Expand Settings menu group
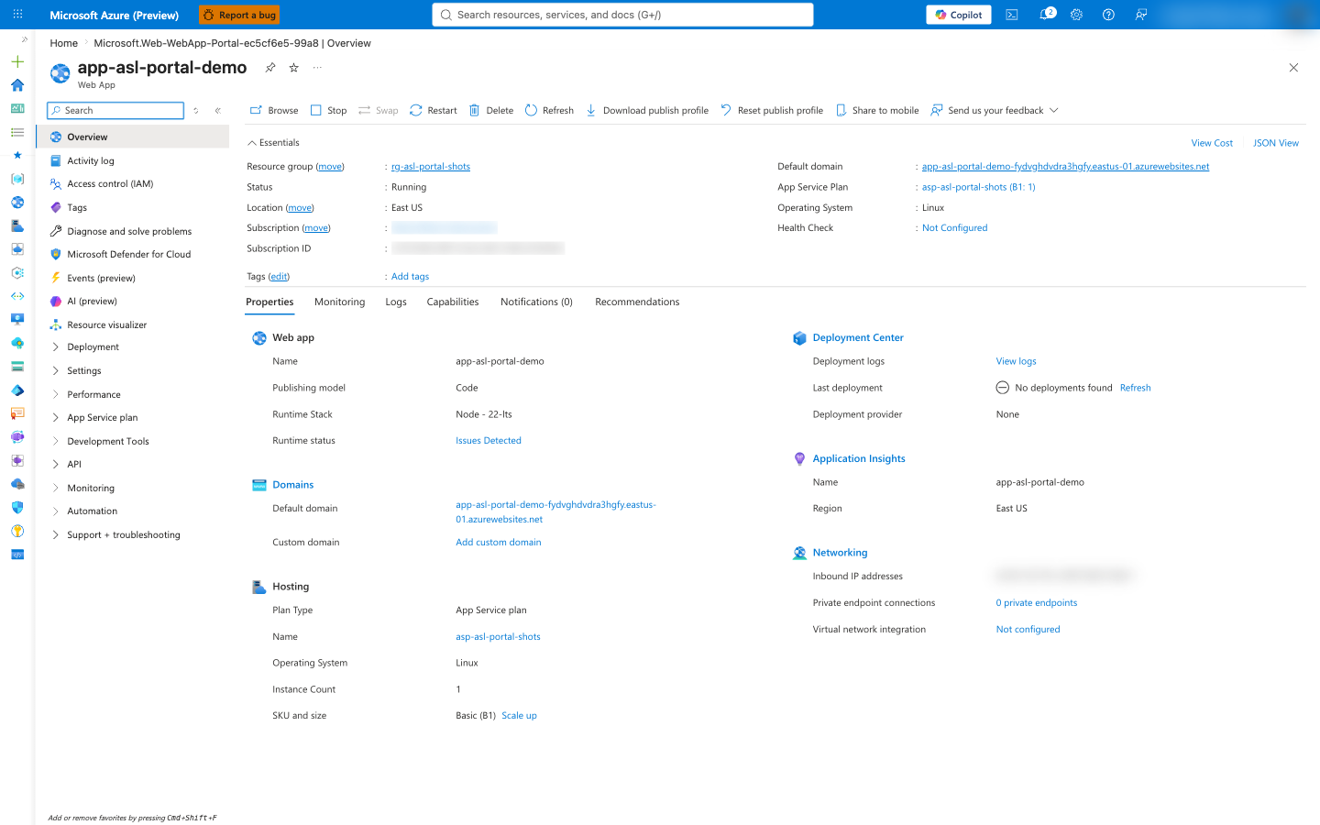The height and width of the screenshot is (825, 1320). 133,371
